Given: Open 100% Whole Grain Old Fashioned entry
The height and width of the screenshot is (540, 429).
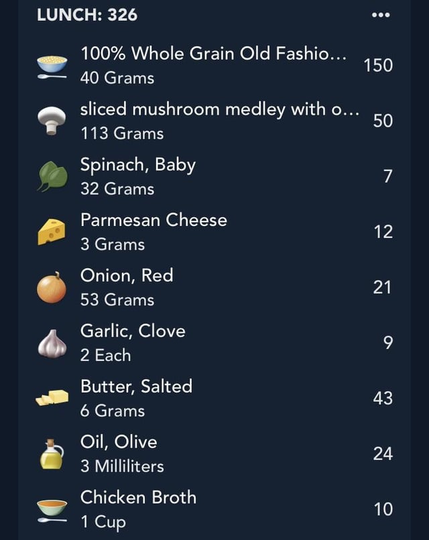Looking at the screenshot, I should (x=214, y=66).
